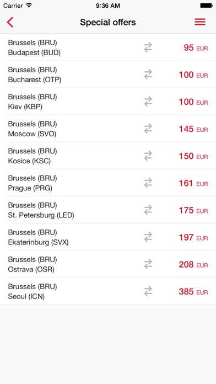The height and width of the screenshot is (384, 216).
Task: Open the red hamburger menu
Action: [x=200, y=22]
